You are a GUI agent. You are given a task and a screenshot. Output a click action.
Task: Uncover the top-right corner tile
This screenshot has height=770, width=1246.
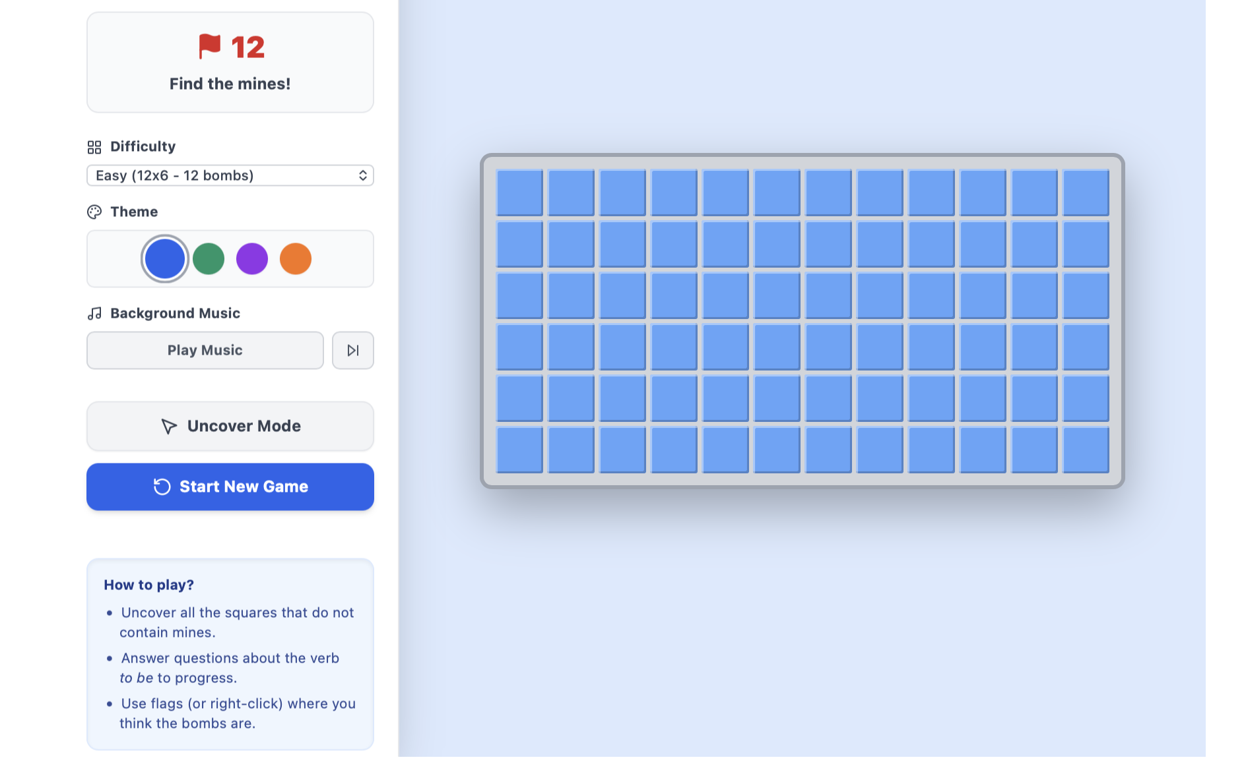[1086, 192]
